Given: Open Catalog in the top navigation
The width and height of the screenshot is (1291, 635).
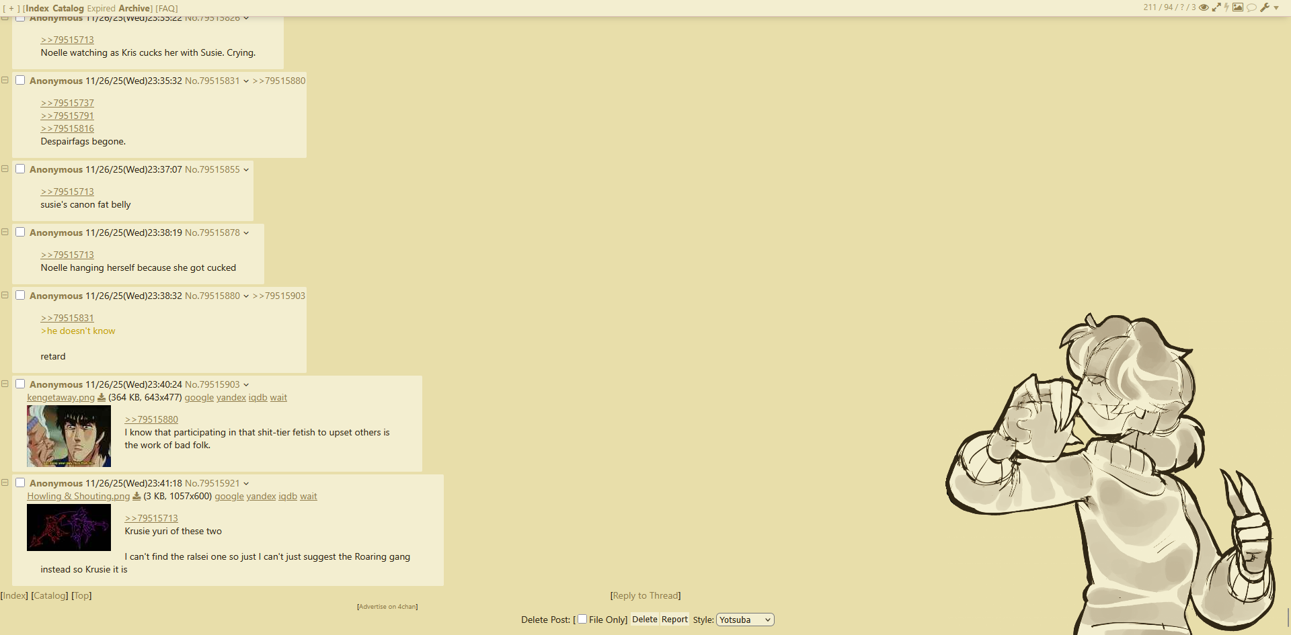Looking at the screenshot, I should tap(69, 9).
